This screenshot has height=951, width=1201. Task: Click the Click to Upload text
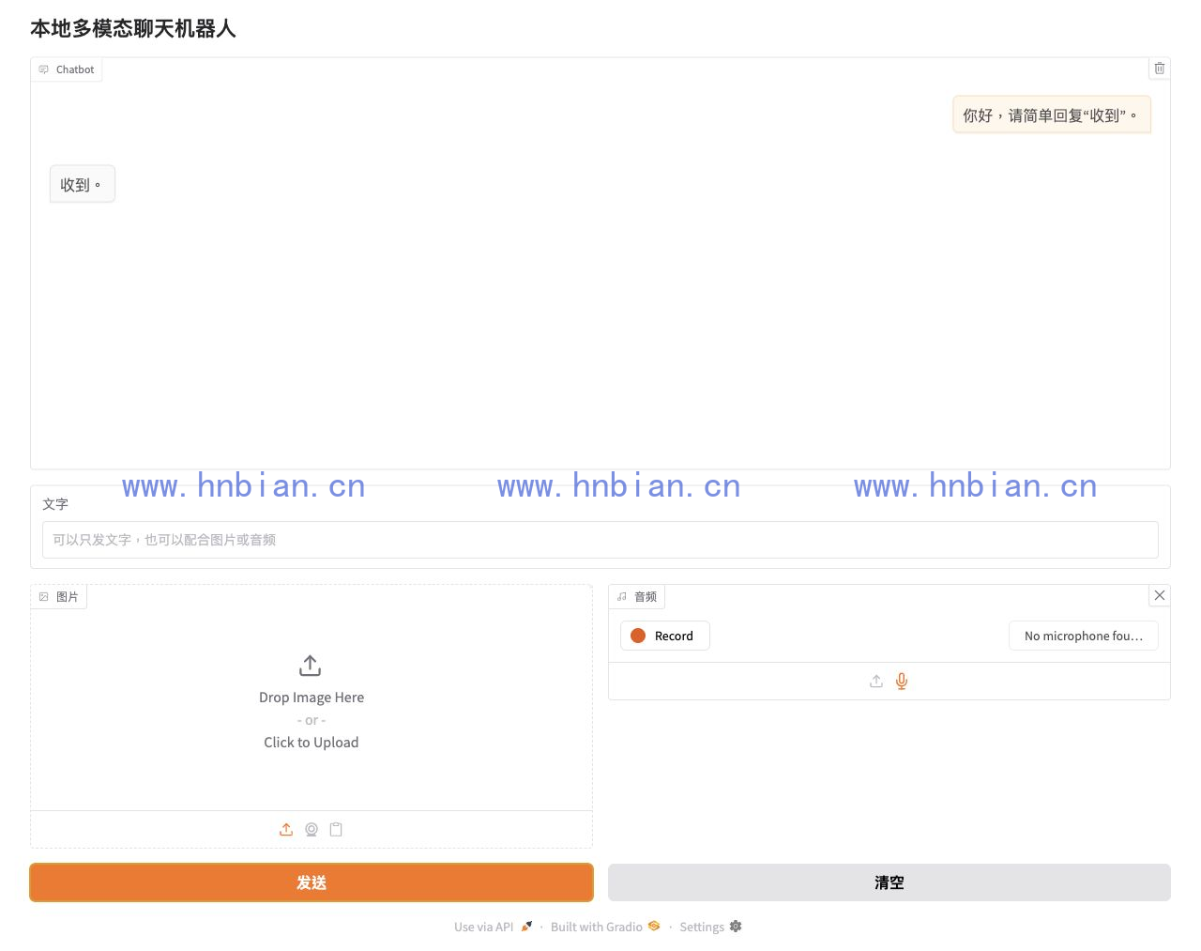point(312,743)
